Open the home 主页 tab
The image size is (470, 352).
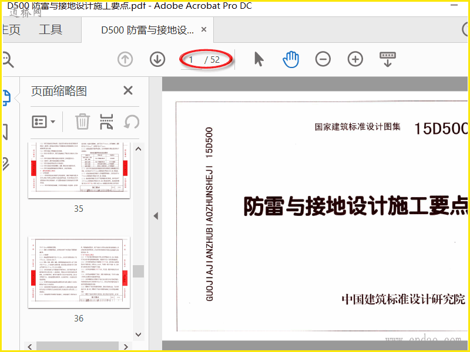[x=11, y=30]
